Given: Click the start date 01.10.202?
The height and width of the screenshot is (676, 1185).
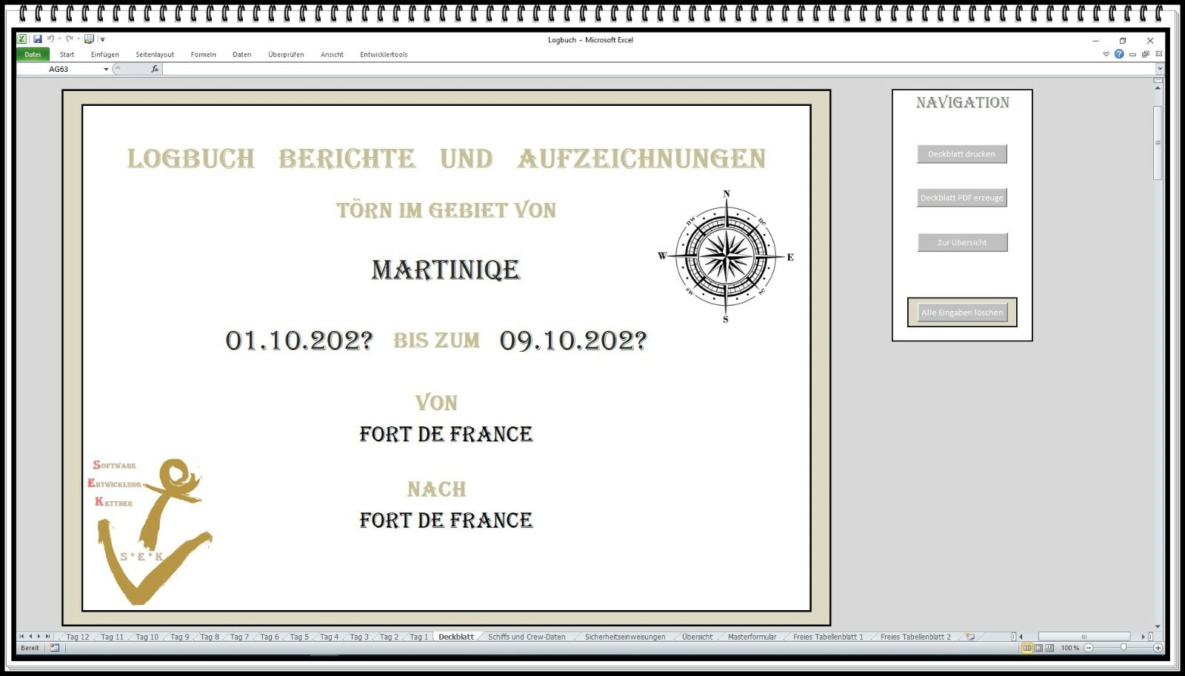Looking at the screenshot, I should [x=299, y=341].
